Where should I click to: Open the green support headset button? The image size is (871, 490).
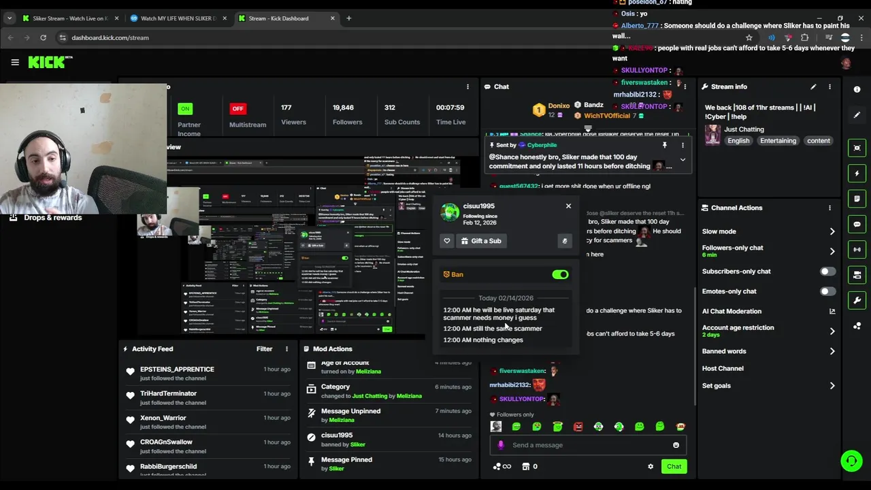click(x=851, y=461)
